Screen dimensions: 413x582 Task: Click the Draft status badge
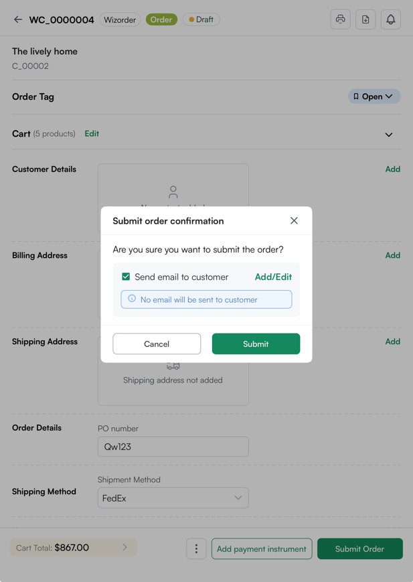click(201, 19)
